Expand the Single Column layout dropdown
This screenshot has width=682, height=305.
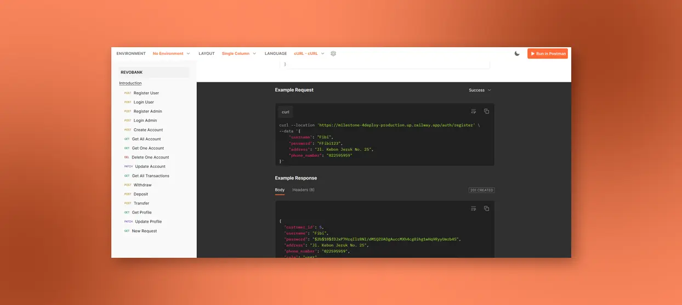point(238,54)
